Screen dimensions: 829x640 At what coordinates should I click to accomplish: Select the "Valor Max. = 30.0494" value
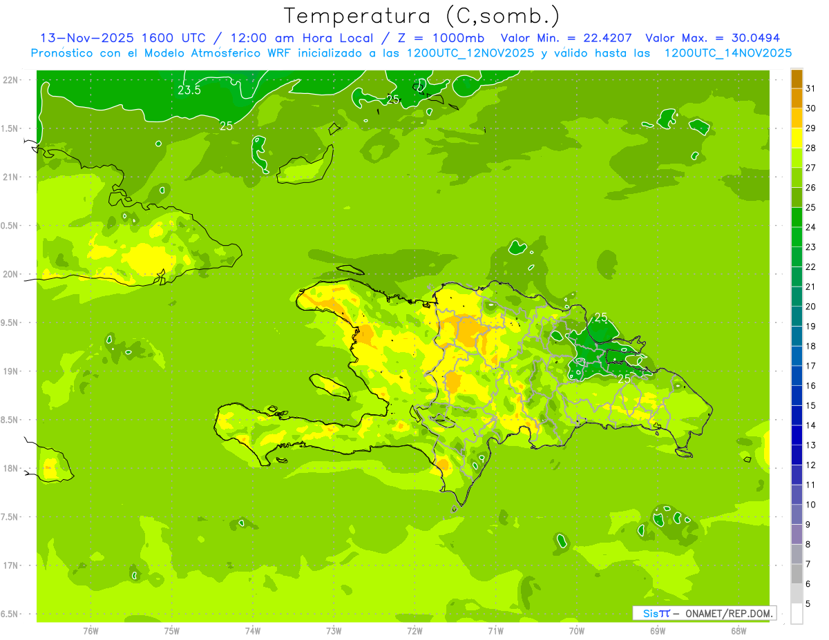pos(712,38)
